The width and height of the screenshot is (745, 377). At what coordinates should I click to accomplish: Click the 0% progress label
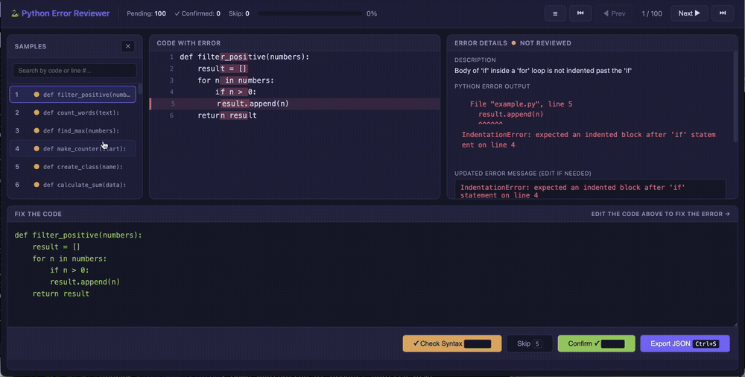point(372,13)
